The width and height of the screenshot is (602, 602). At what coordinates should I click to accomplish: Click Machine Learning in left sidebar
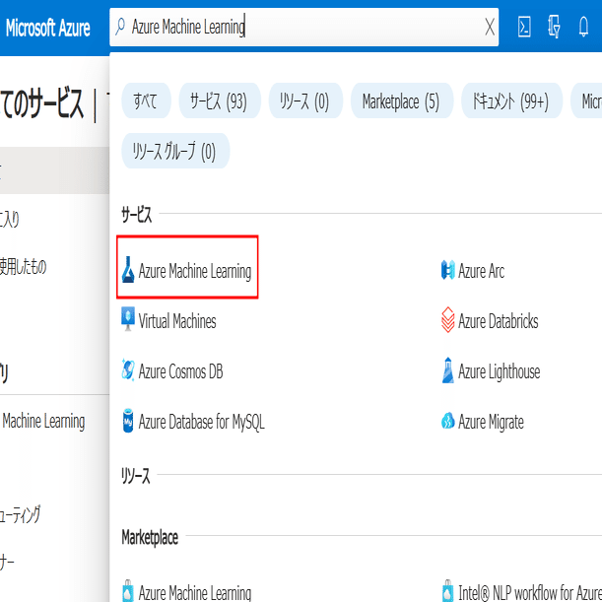[43, 421]
